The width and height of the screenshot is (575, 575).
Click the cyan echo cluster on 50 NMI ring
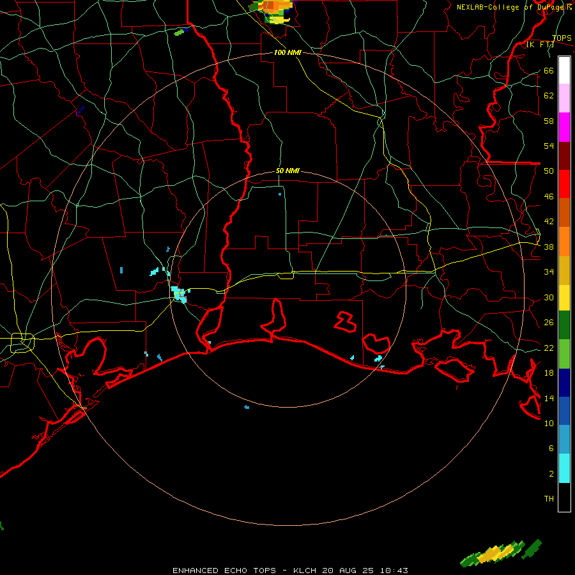180,295
